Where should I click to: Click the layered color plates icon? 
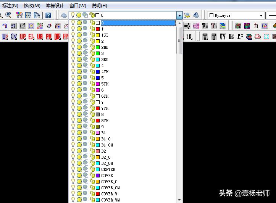click(x=223, y=26)
